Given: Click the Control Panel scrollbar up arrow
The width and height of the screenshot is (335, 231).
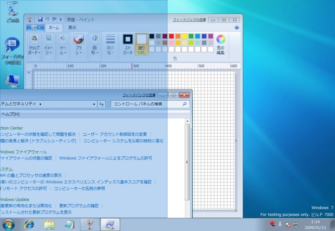Looking at the screenshot, I should pos(187,121).
